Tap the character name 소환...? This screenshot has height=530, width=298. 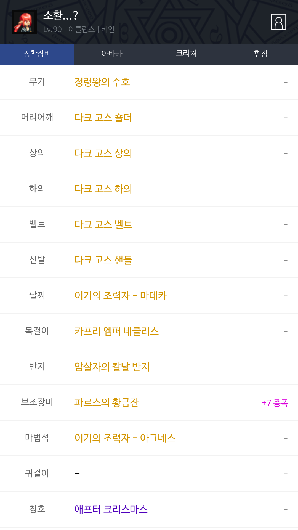pos(61,16)
